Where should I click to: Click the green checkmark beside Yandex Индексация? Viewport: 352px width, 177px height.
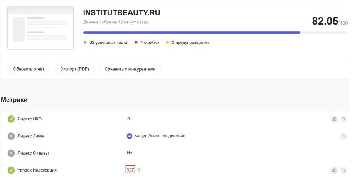[x=11, y=170]
